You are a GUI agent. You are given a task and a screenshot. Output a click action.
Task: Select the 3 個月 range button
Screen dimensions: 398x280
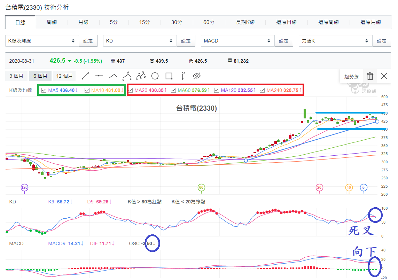[16, 76]
